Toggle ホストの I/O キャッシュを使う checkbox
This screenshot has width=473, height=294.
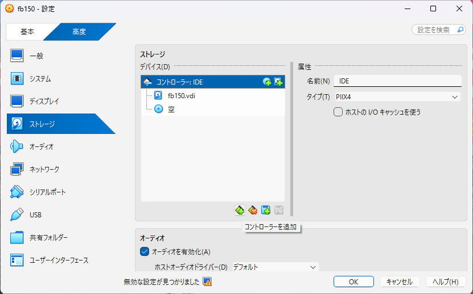[338, 112]
